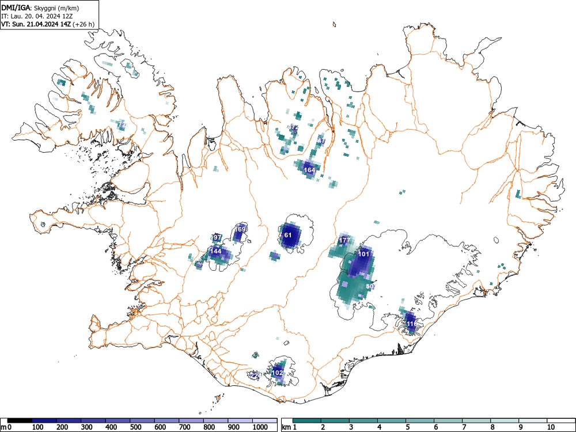
Task: Select the pale lavender swatch between 900 and 1000
Action: point(240,420)
